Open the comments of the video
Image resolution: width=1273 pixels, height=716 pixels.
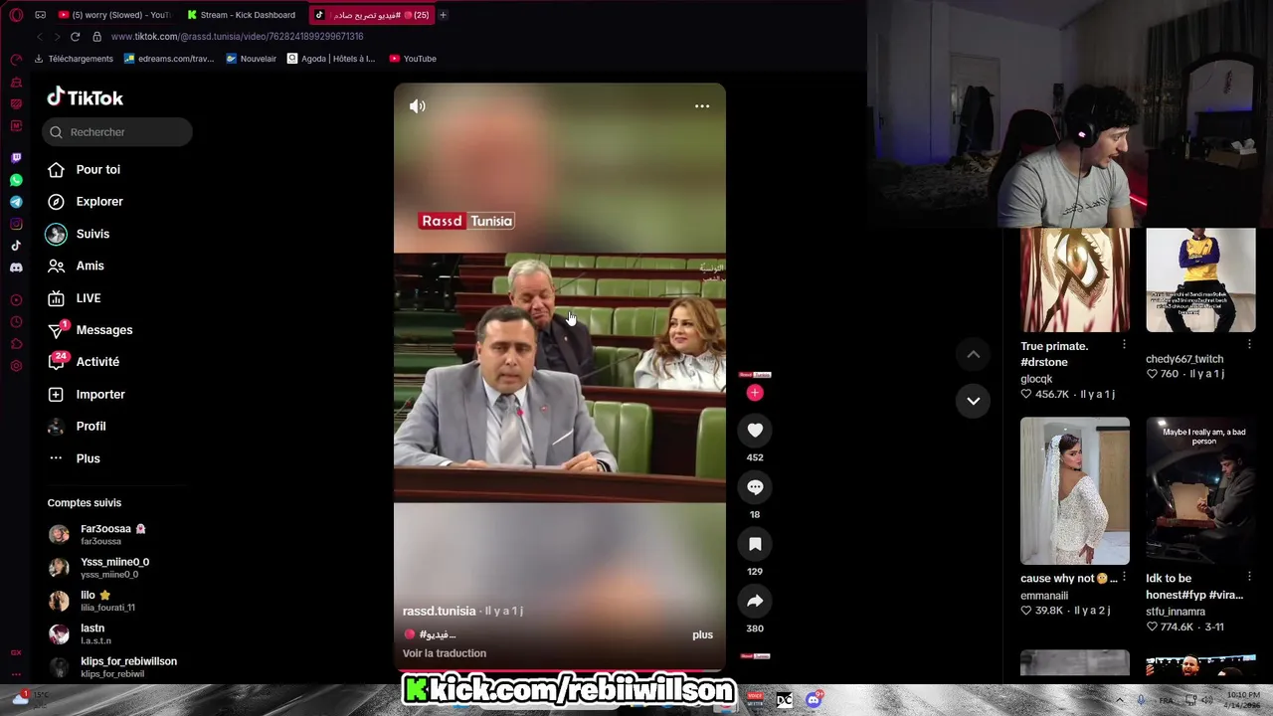point(755,487)
